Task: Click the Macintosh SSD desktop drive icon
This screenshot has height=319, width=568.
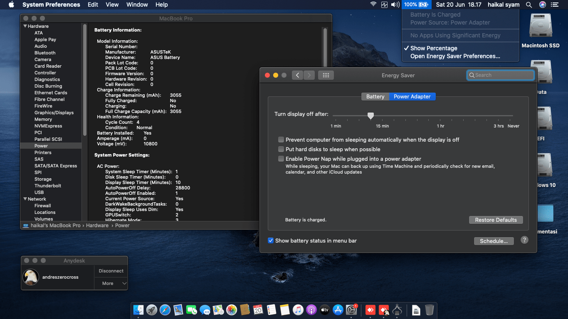Action: [541, 27]
